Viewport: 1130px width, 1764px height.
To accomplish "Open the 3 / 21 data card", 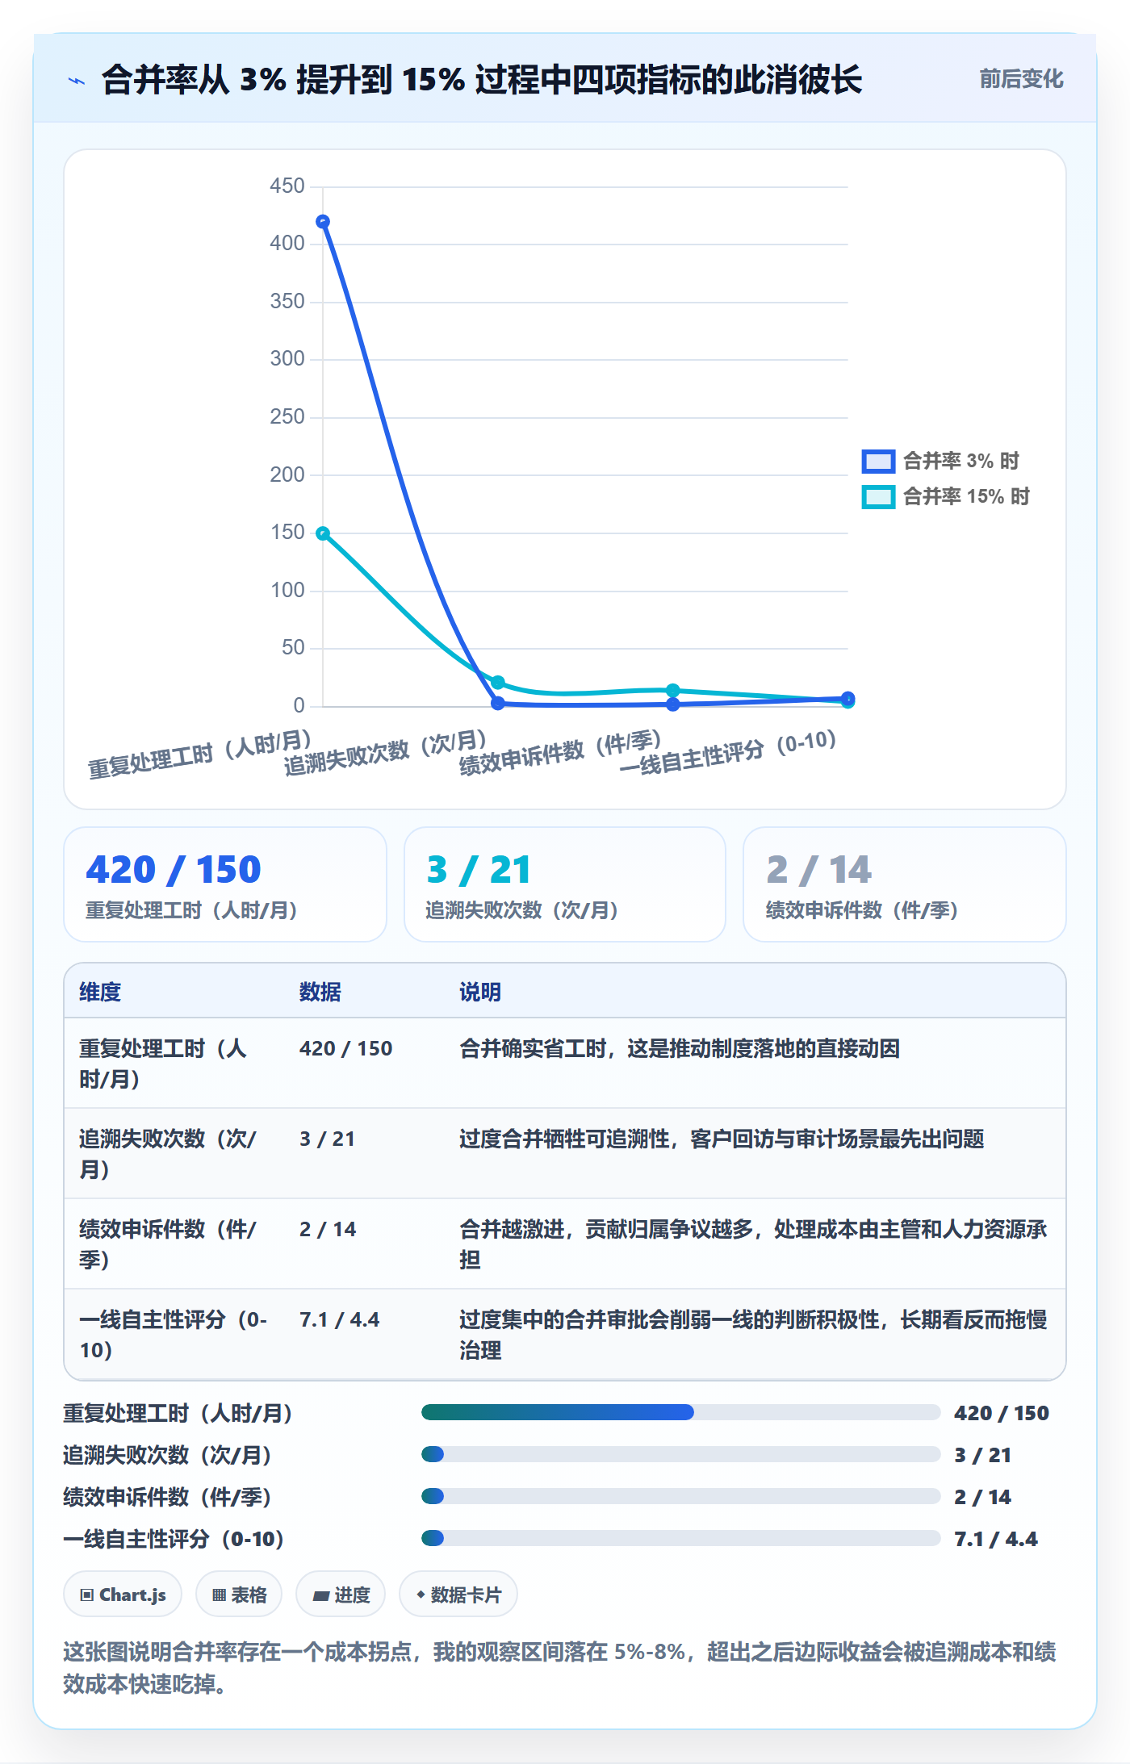I will [565, 884].
